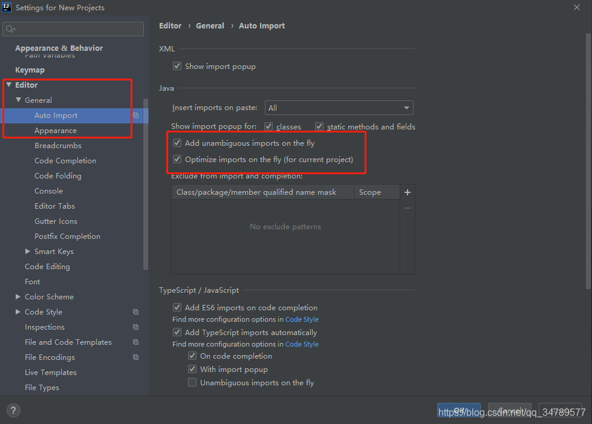The image size is (592, 424).
Task: Expand the Smart Keys tree node
Action: click(x=28, y=251)
